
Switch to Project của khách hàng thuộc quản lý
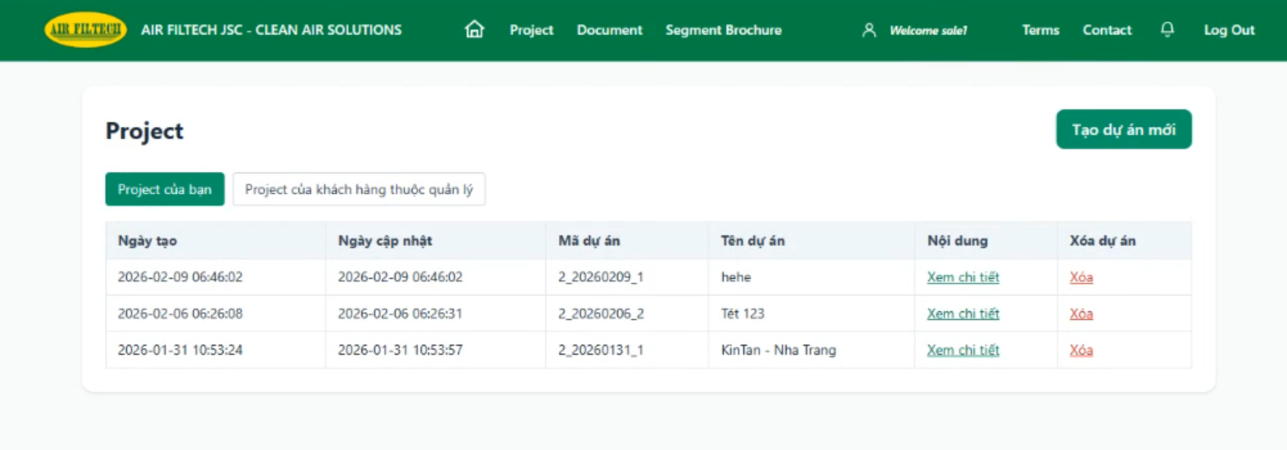[359, 189]
